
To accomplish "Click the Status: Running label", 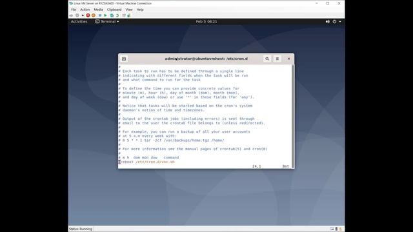I will [81, 229].
